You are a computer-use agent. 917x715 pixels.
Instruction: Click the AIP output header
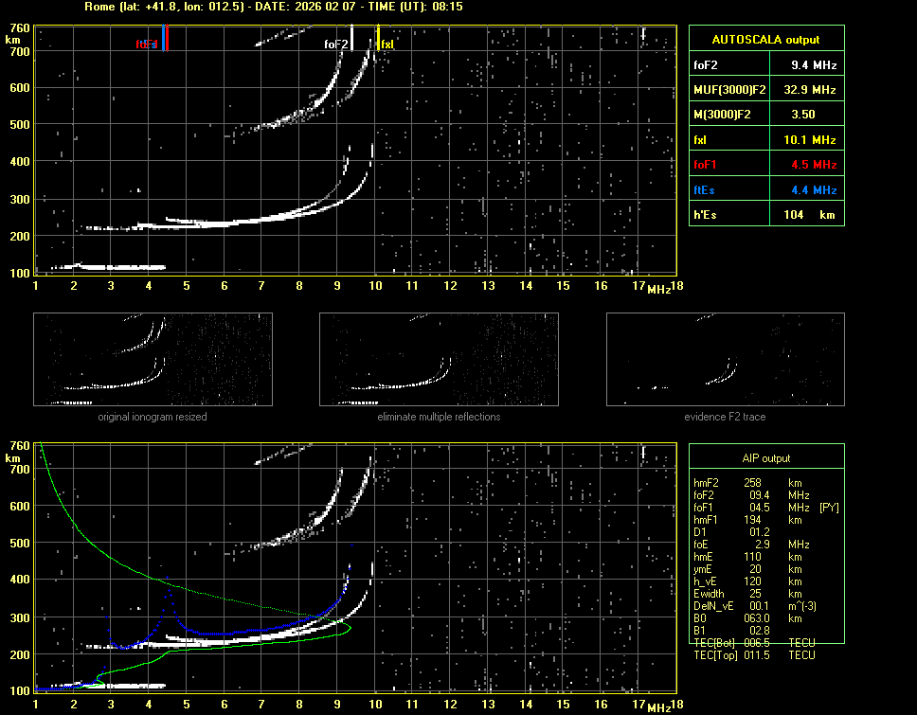pos(765,457)
